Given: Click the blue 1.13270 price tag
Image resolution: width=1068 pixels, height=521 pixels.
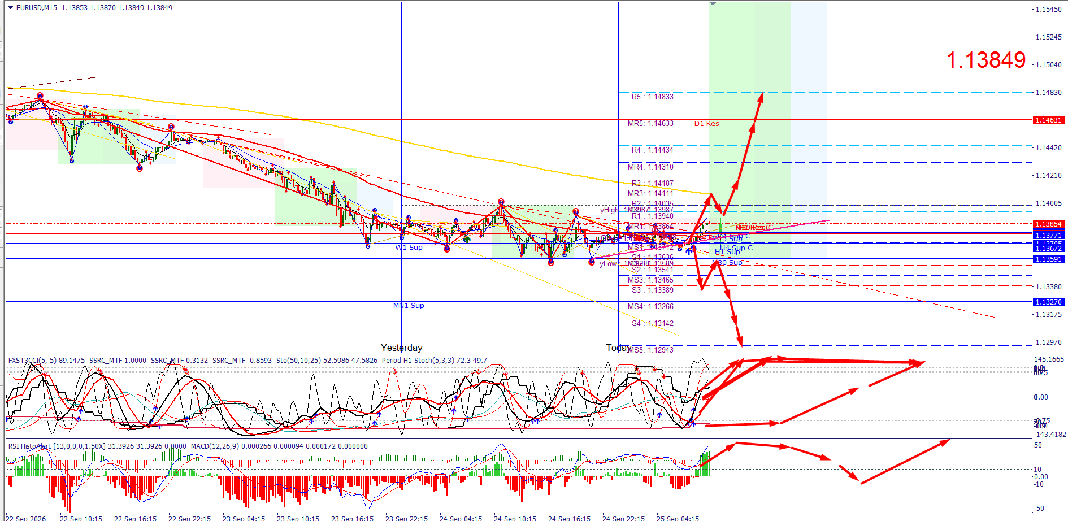Looking at the screenshot, I should (1048, 302).
